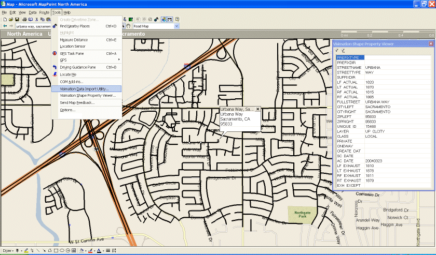The height and width of the screenshot is (255, 436).
Task: Click the Help question mark toolbar icon
Action: 177,20
